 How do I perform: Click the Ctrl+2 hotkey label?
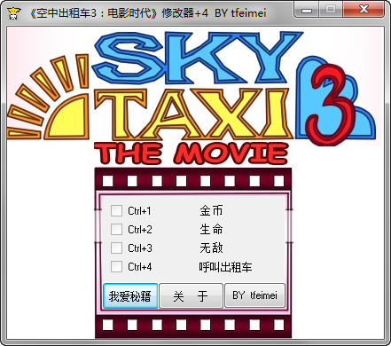140,230
